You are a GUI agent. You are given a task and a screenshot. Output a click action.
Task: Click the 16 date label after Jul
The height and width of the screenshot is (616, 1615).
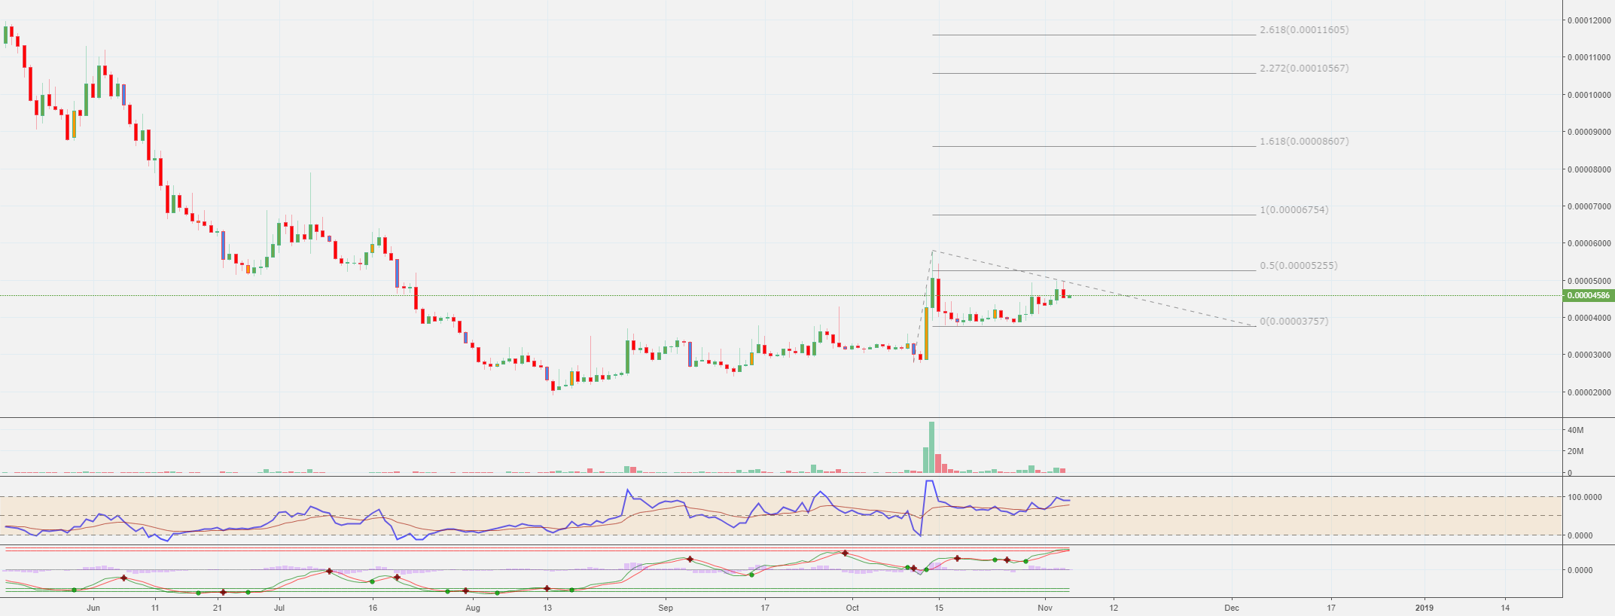(x=373, y=608)
